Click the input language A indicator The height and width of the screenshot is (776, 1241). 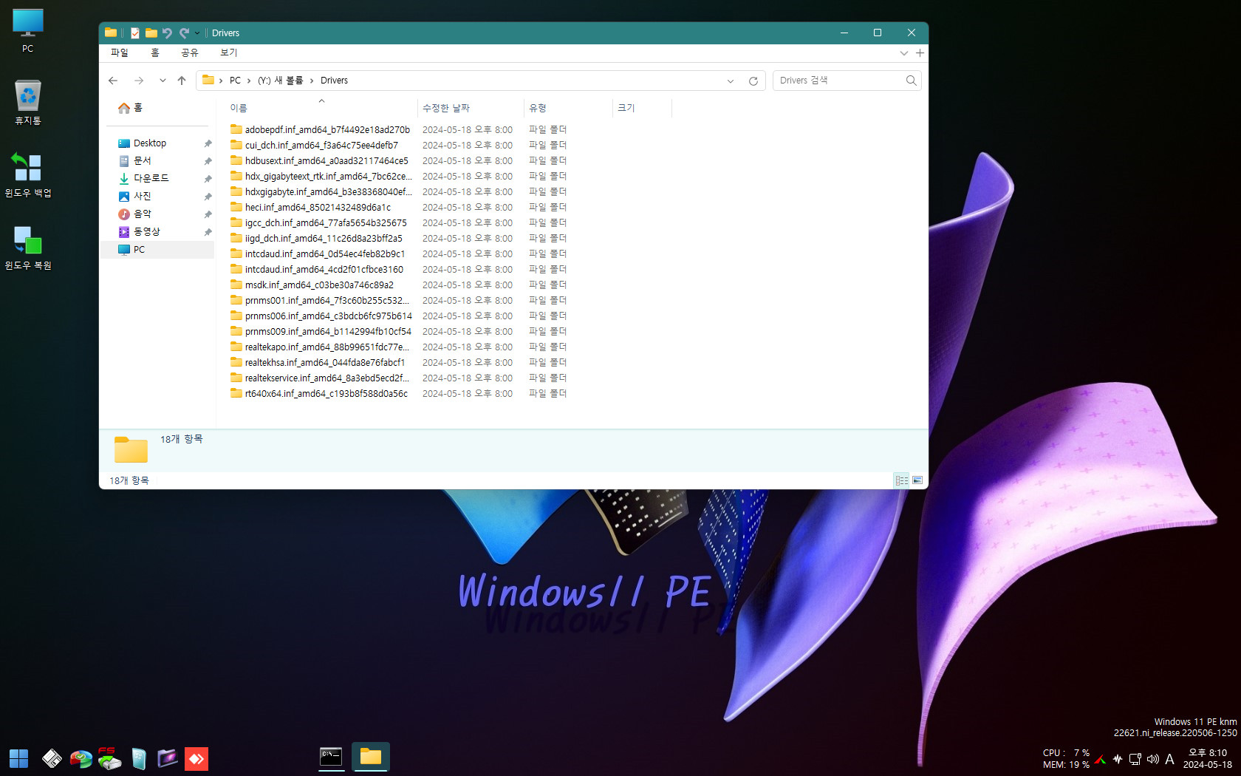click(x=1169, y=759)
